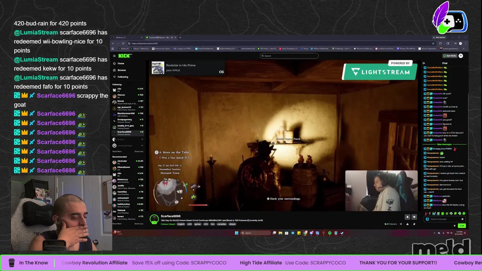Open kurect in Recommended list
This screenshot has height=271, width=482.
tap(128, 217)
